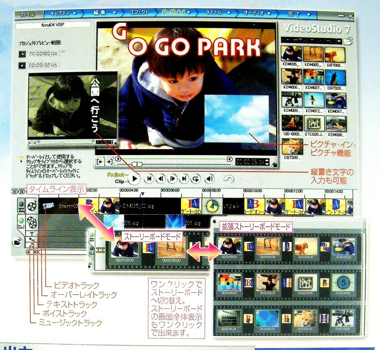
Task: Select library thumbnail DBT020_
Action: click(x=335, y=77)
